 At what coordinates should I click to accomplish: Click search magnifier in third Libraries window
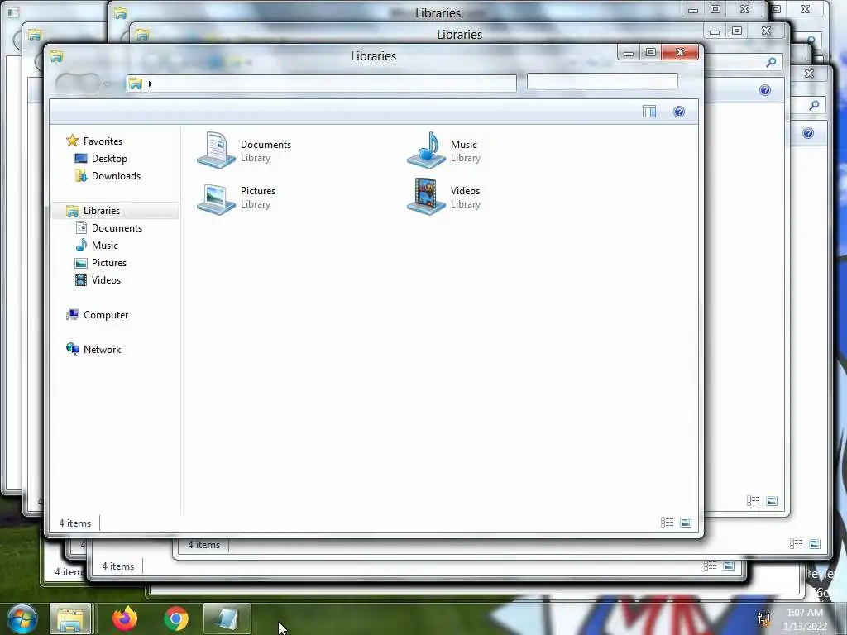(x=814, y=106)
